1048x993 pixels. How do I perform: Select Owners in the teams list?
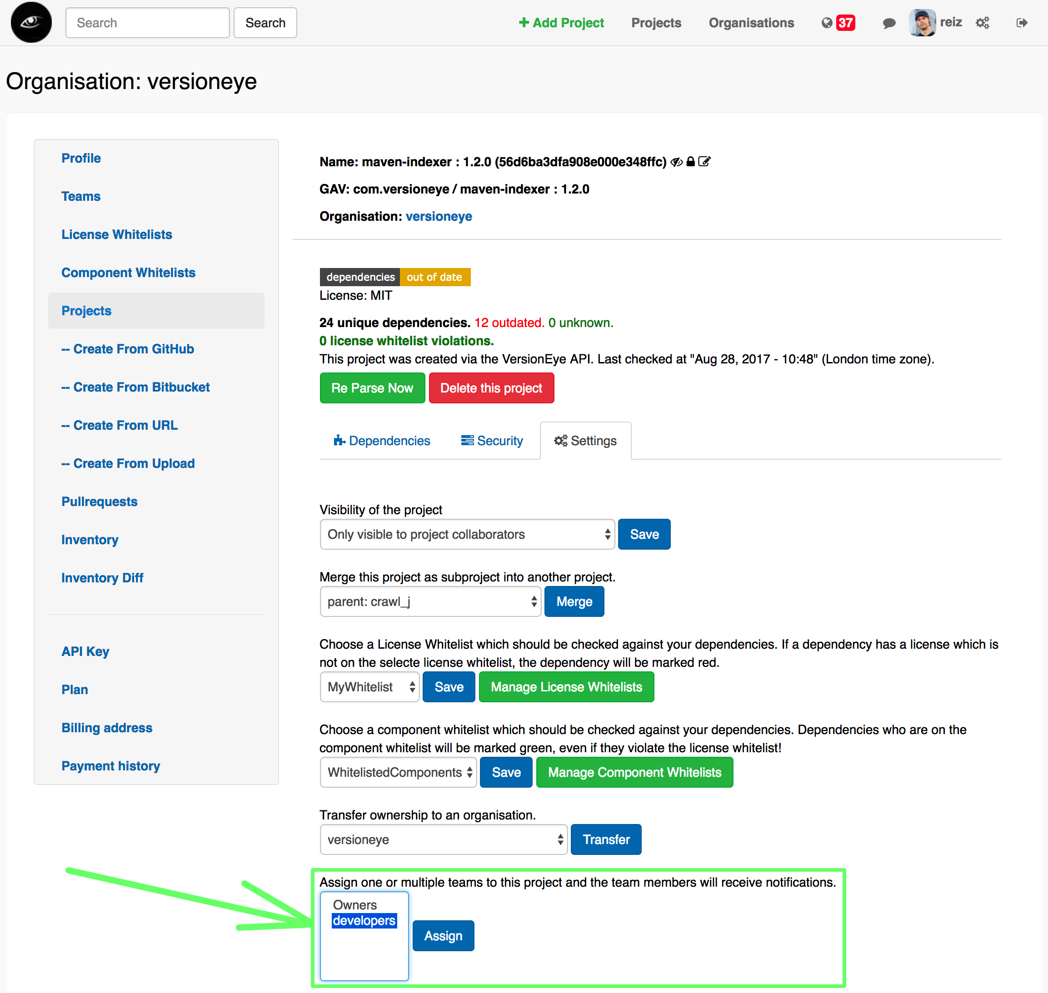point(355,905)
